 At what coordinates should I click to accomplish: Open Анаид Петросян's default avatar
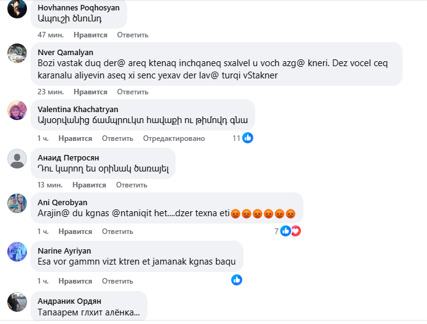[17, 159]
